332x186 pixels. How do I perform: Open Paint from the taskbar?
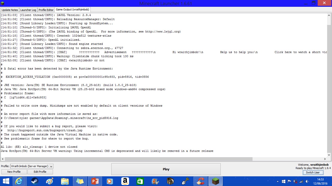[50, 181]
